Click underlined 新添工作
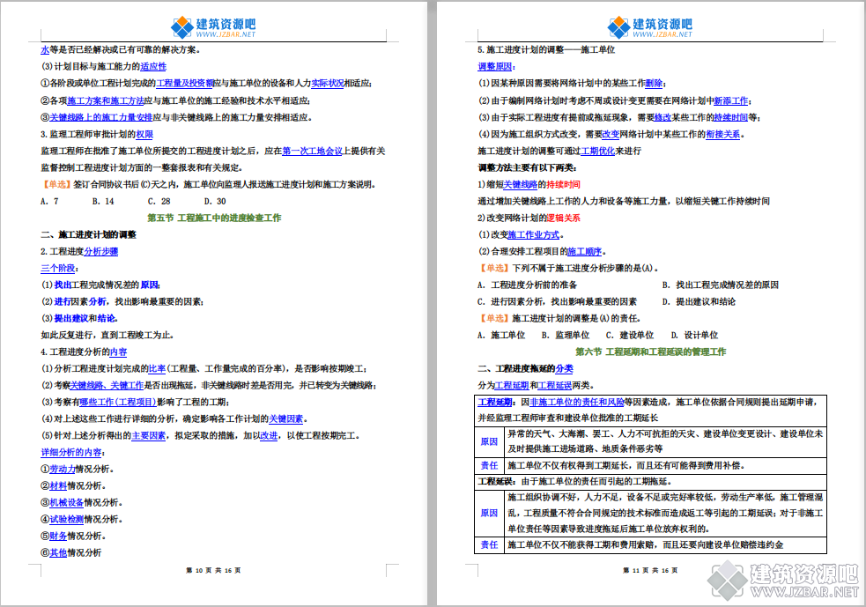The height and width of the screenshot is (607, 866). [x=730, y=101]
